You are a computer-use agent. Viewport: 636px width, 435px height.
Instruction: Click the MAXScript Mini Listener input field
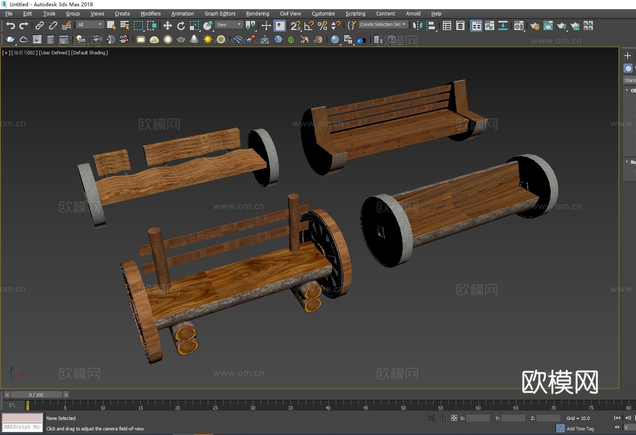tap(22, 427)
